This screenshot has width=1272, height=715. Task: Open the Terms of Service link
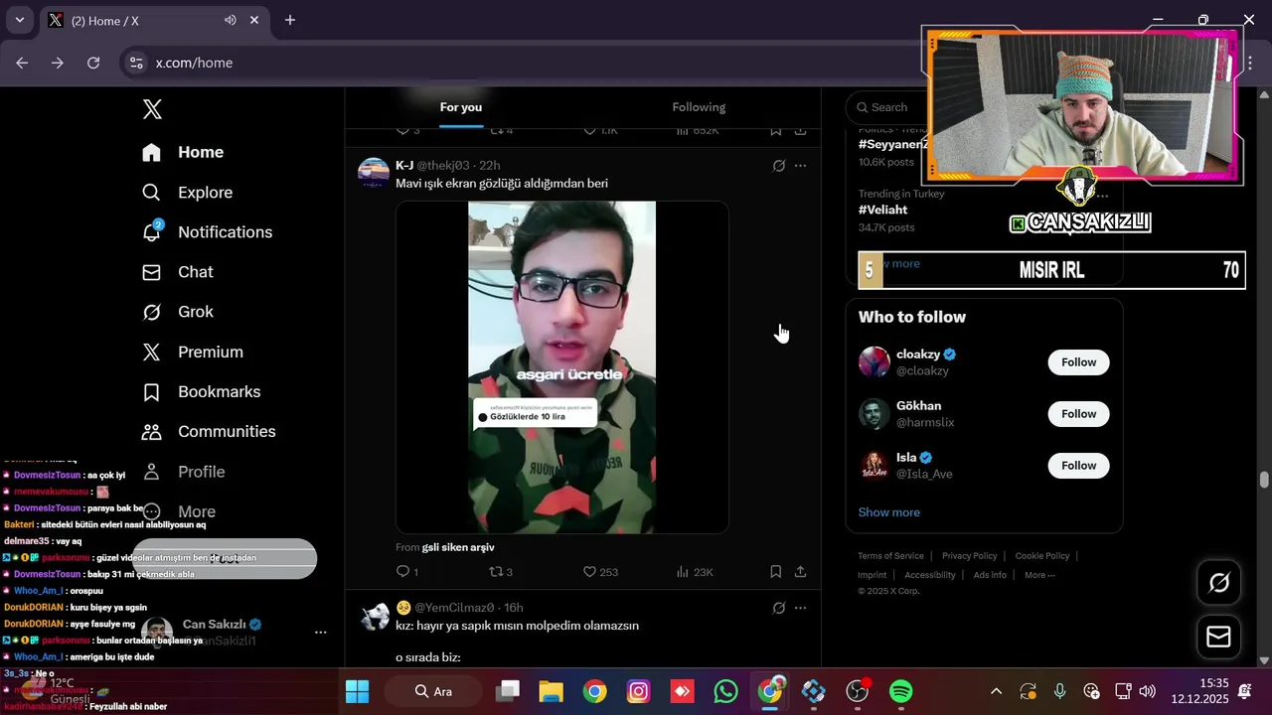[890, 556]
